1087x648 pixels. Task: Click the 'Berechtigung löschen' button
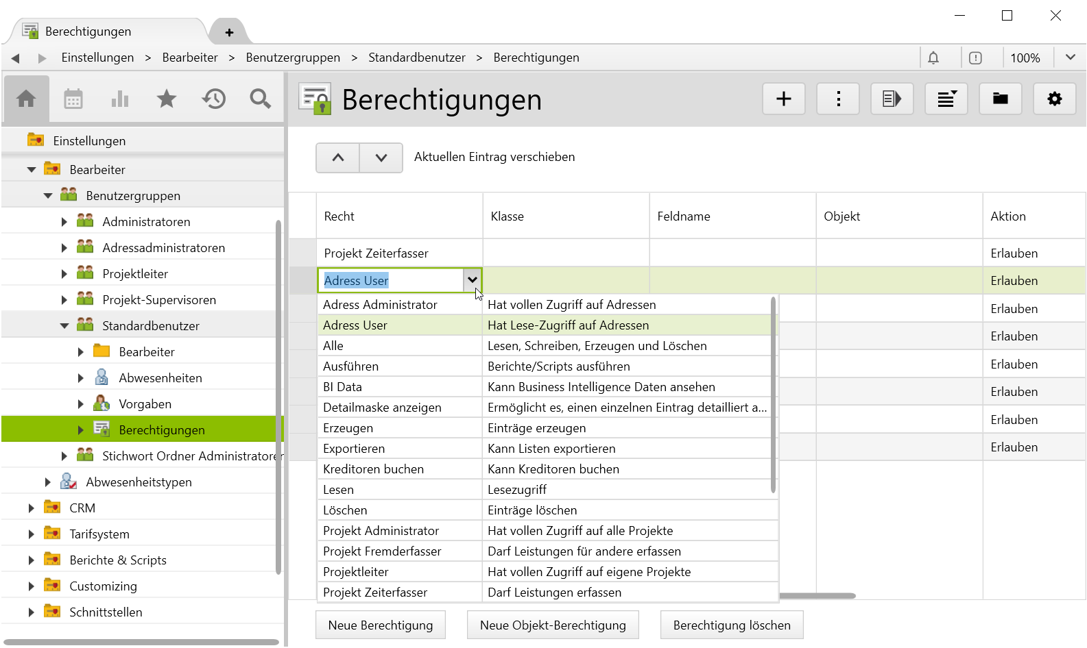pyautogui.click(x=731, y=625)
